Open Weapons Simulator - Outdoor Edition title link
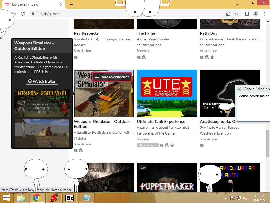The image size is (270, 203). [102, 124]
